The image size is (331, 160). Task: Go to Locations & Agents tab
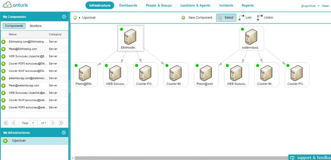click(195, 5)
